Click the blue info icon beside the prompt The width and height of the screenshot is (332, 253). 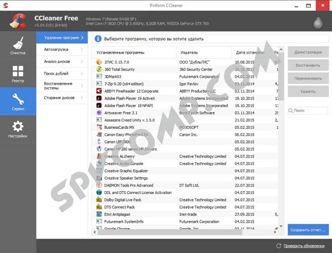[98, 39]
